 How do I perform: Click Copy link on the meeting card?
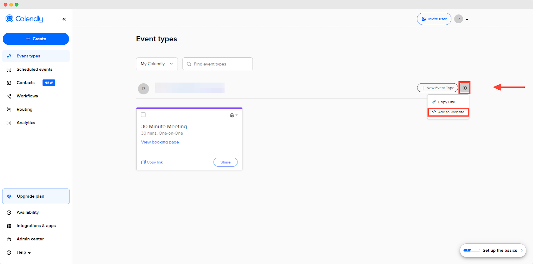pos(152,162)
